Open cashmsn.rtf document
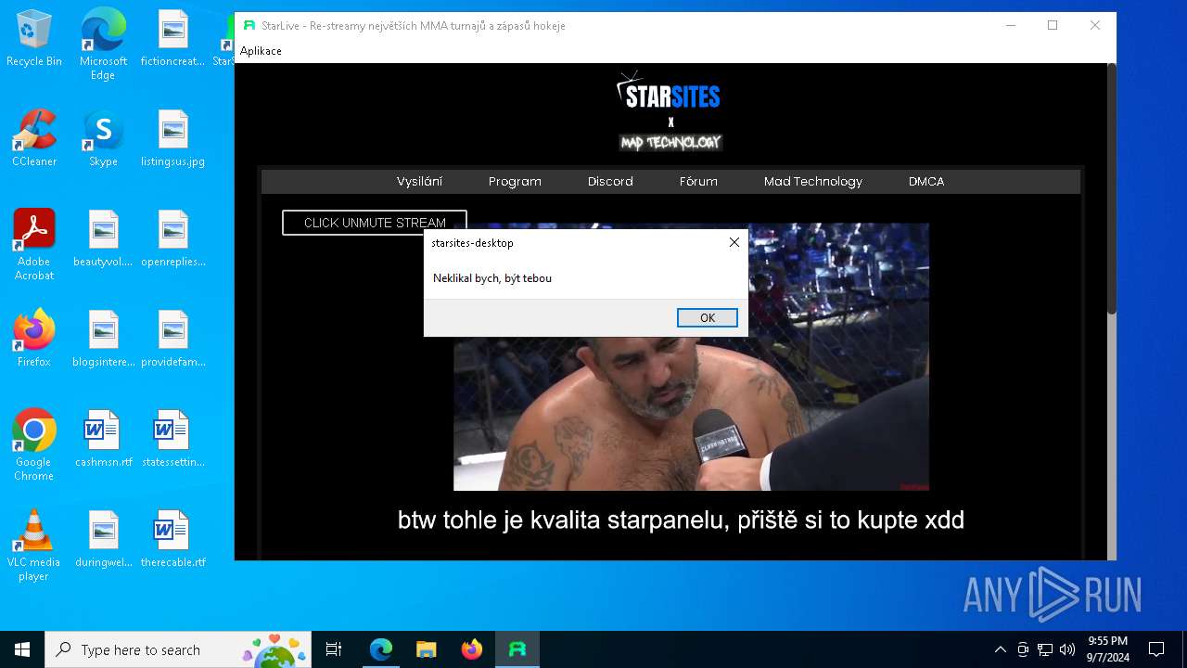Screen dimensions: 1187x668 pos(103,440)
